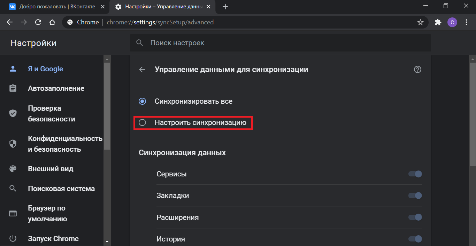The image size is (476, 246).
Task: Click the Синхронизация данных heading
Action: click(182, 153)
